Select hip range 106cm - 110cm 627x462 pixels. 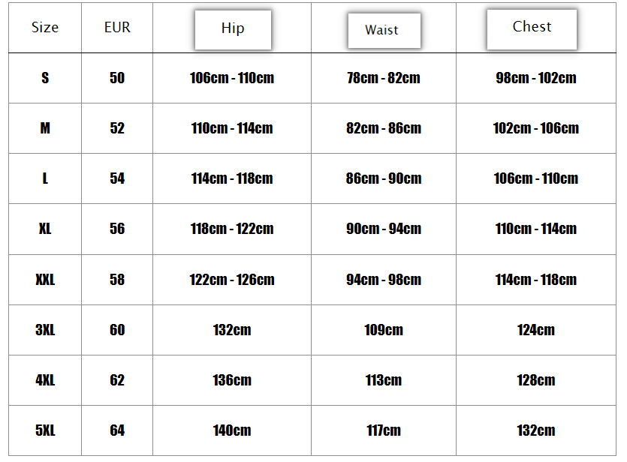(x=232, y=78)
